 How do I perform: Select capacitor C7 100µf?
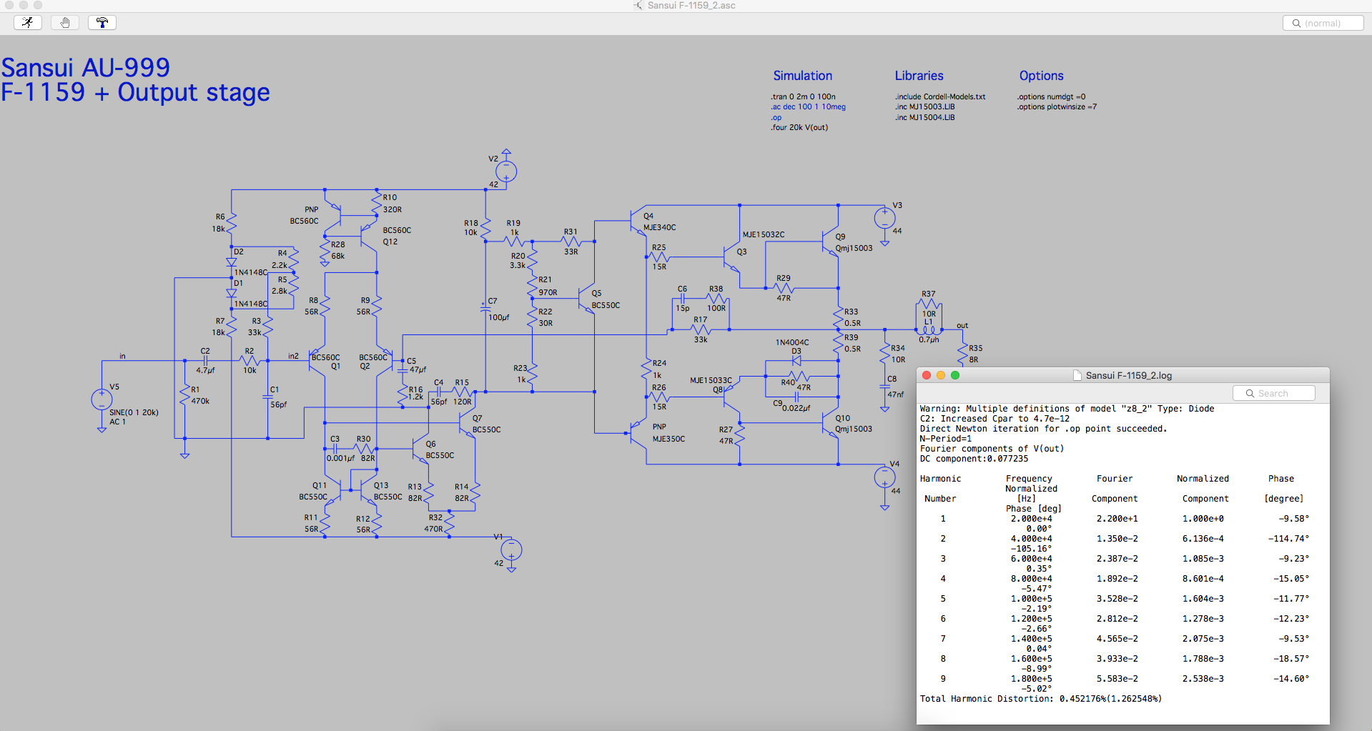485,307
